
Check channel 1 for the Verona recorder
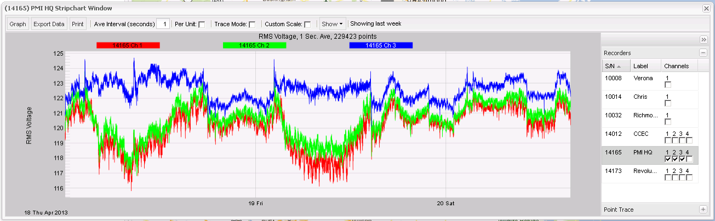(x=667, y=85)
